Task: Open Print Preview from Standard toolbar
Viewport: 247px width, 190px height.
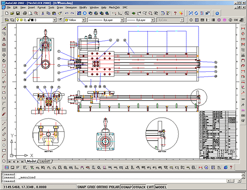Action: pos(30,13)
